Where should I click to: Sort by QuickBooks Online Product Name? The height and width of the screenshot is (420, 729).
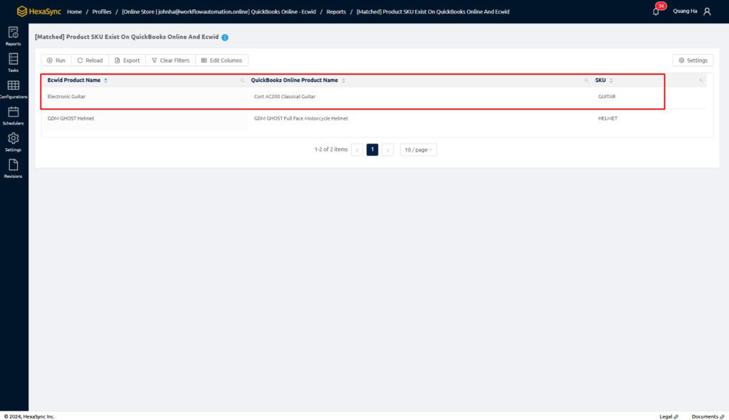344,80
